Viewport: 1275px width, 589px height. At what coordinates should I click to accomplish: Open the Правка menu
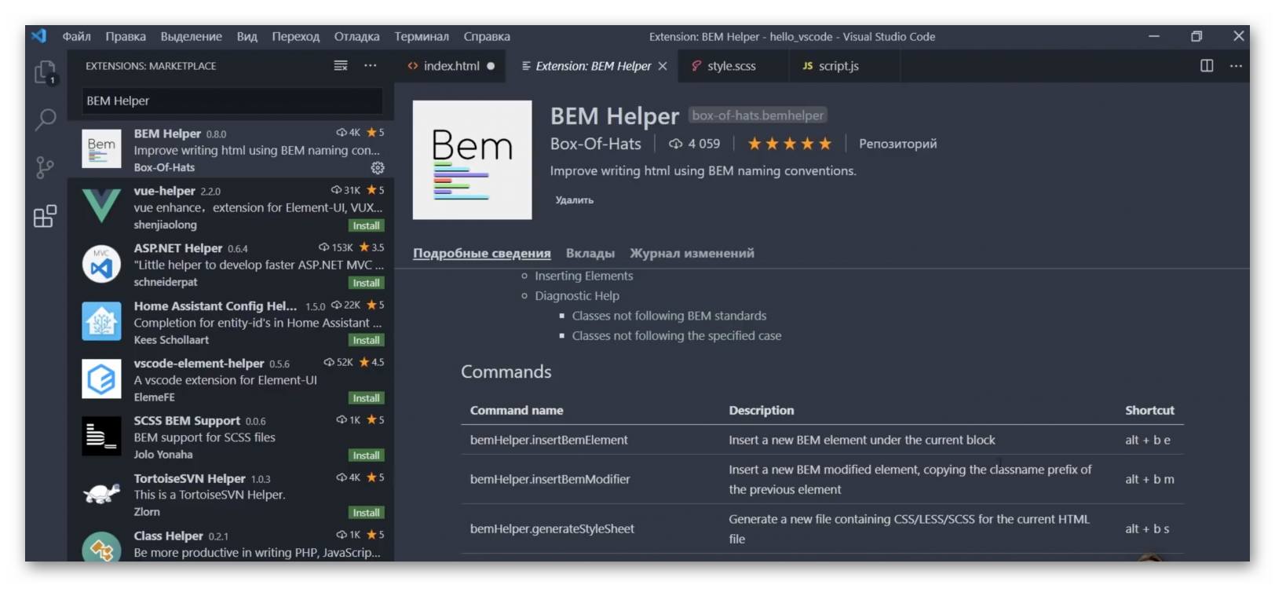(126, 36)
